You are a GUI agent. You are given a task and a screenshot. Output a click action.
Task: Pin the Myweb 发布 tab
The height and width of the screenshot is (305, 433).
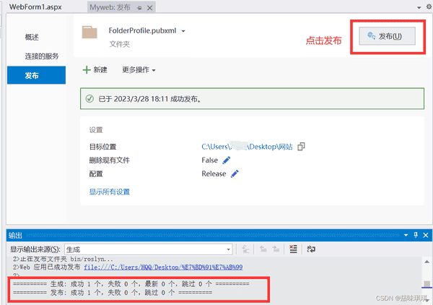[139, 8]
